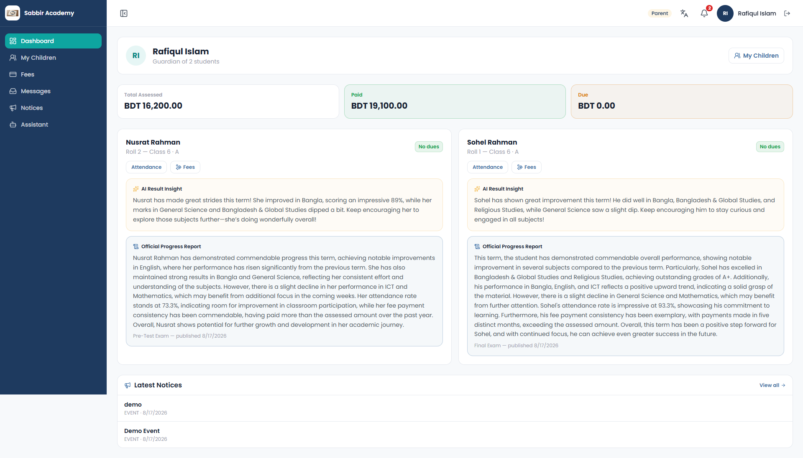Image resolution: width=803 pixels, height=458 pixels.
Task: Open the 'Demo Event' notice row
Action: tap(455, 435)
